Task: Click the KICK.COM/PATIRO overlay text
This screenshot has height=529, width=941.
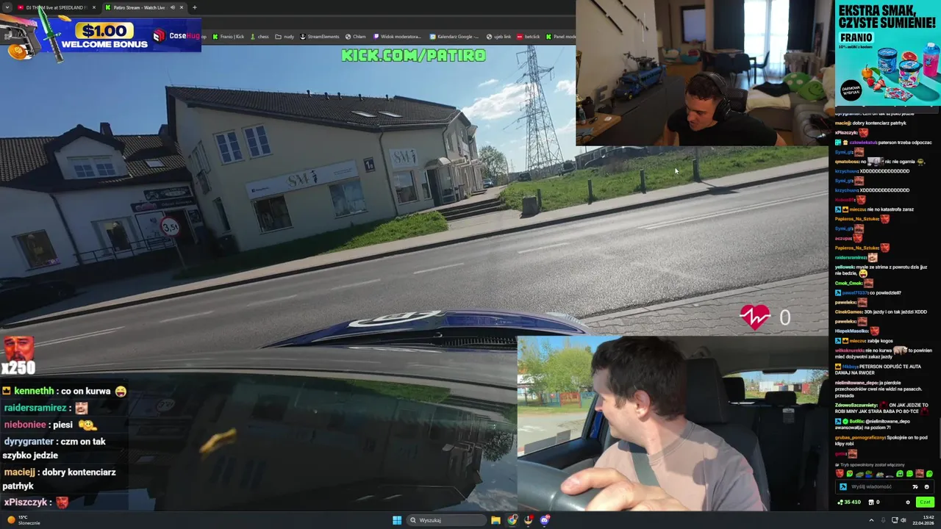Action: click(x=413, y=55)
